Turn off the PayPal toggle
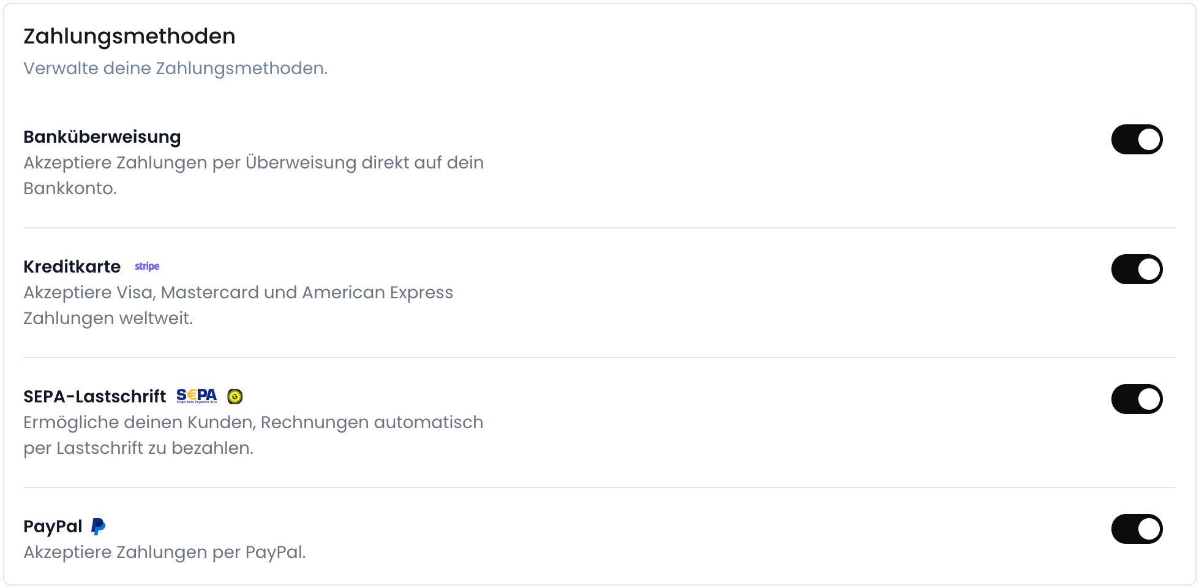 (x=1137, y=529)
